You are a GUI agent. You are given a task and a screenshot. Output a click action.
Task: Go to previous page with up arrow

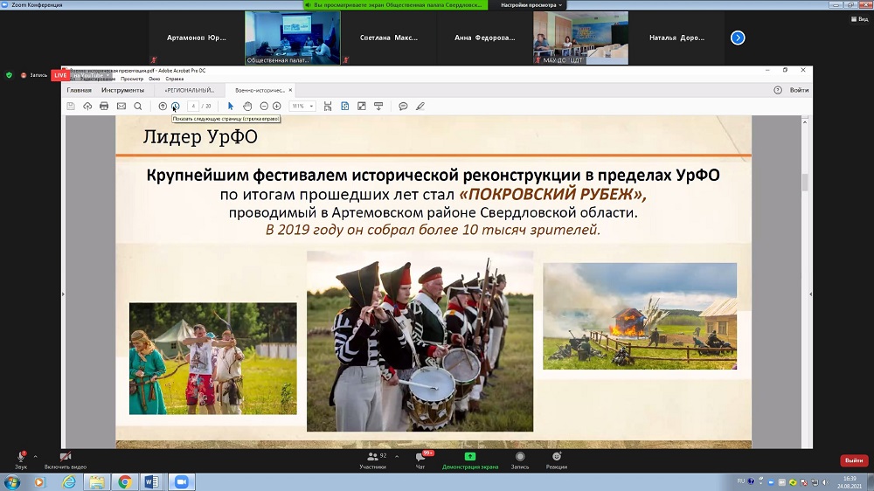click(163, 107)
